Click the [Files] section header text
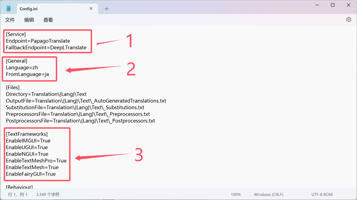This screenshot has height=200, width=357. tap(13, 88)
